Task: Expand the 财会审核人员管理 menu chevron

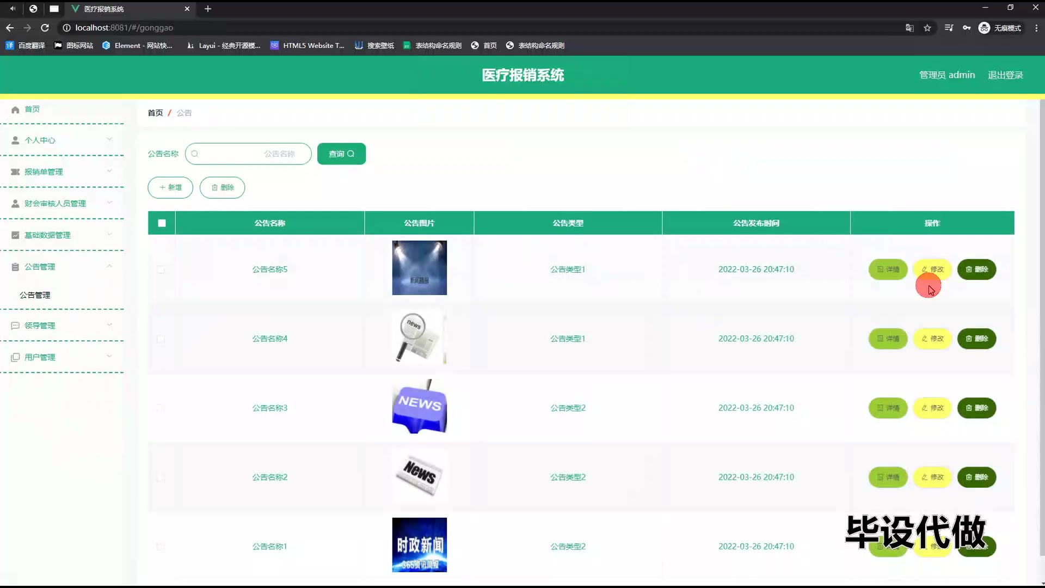Action: (109, 203)
